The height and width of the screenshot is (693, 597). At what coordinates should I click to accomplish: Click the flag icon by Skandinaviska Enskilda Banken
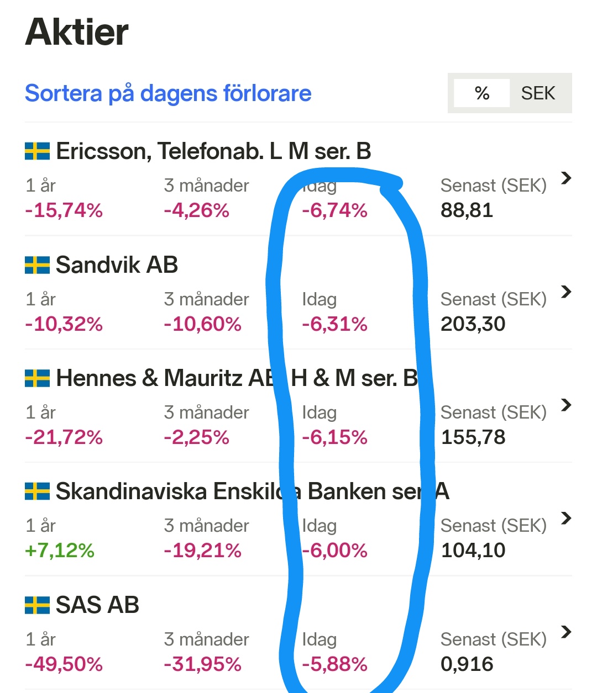coord(37,491)
